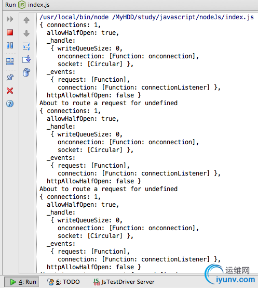Click the first 'About to route a request for undefined' line
This screenshot has width=258, height=288.
(108, 103)
